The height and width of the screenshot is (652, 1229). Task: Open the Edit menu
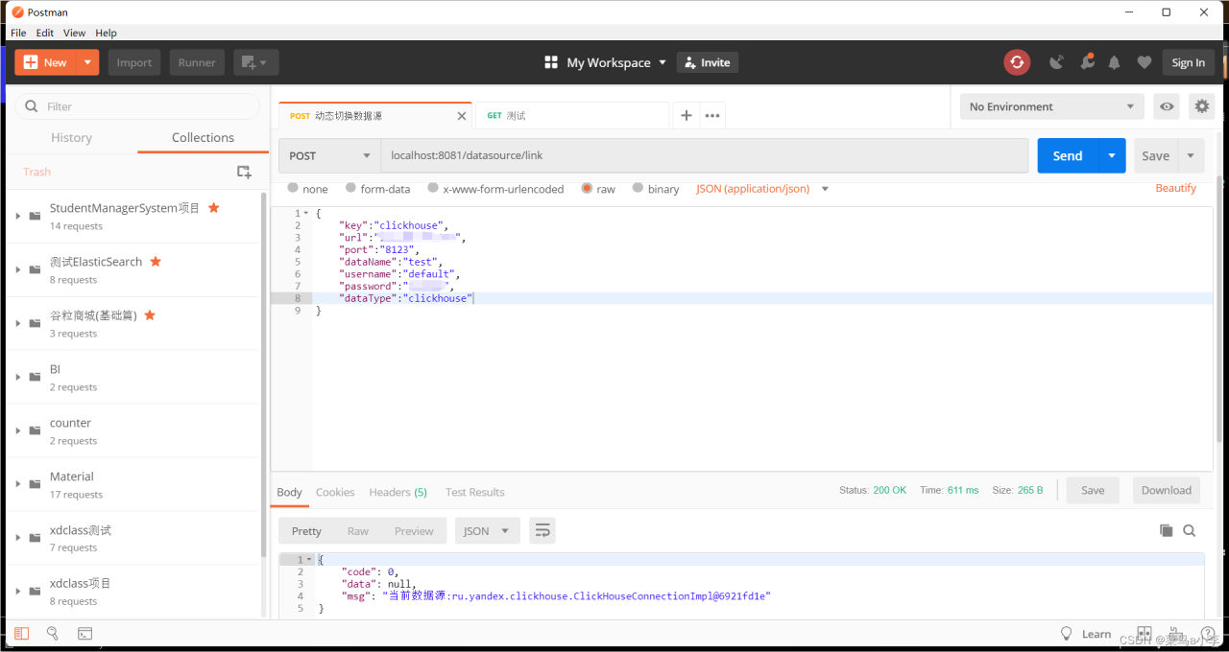pyautogui.click(x=45, y=33)
